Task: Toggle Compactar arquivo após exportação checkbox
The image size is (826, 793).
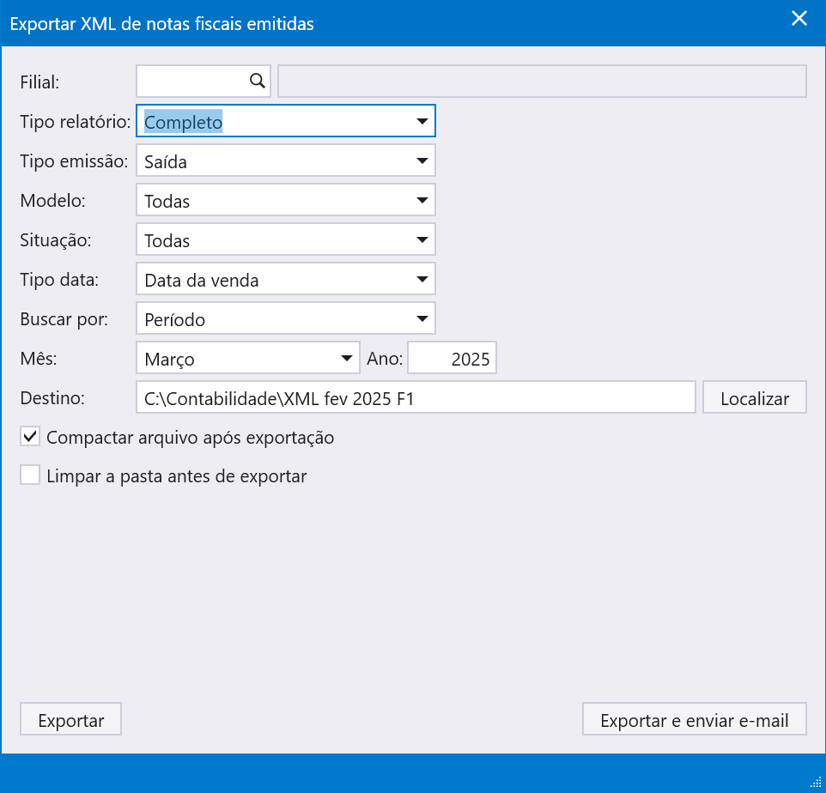Action: click(31, 437)
